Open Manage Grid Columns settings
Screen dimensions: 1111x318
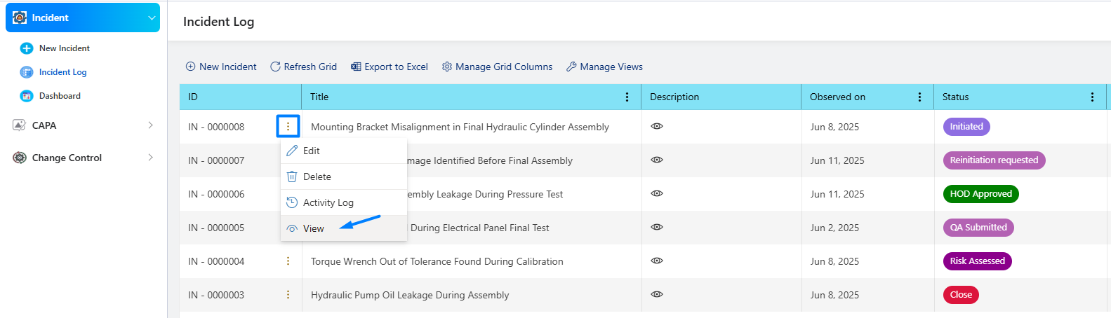pyautogui.click(x=497, y=67)
